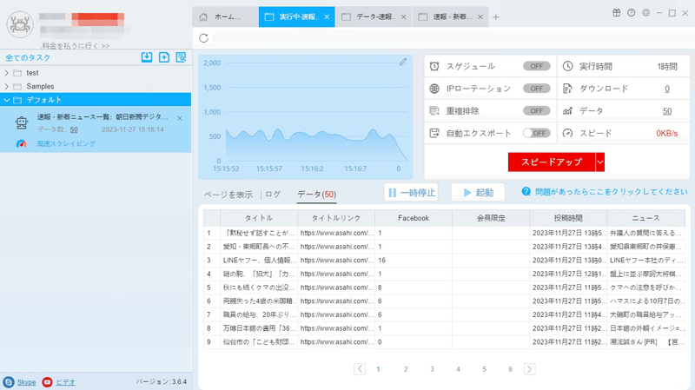Close the 実行中-速報 tab
The width and height of the screenshot is (695, 390).
327,17
